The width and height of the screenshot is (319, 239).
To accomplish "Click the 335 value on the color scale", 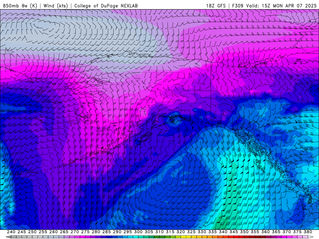I will [x=213, y=232].
